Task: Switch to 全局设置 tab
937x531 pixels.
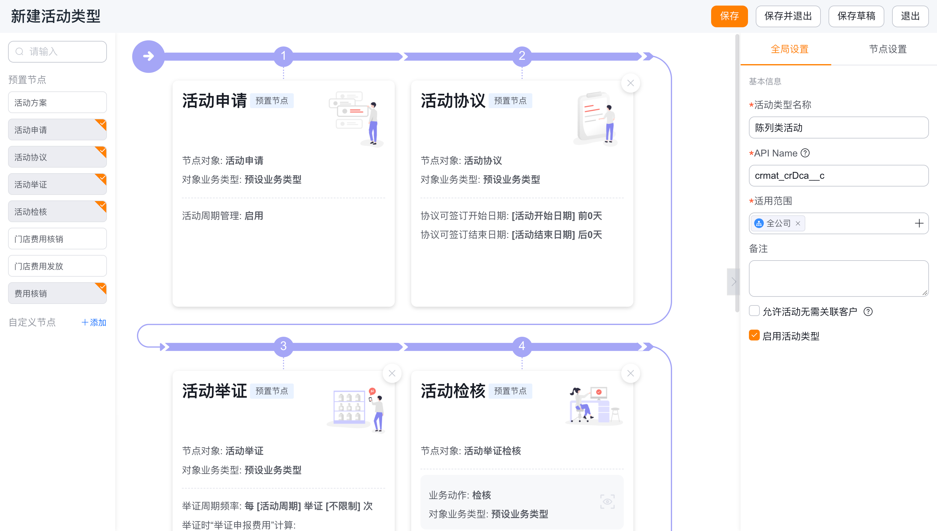Action: pyautogui.click(x=789, y=49)
